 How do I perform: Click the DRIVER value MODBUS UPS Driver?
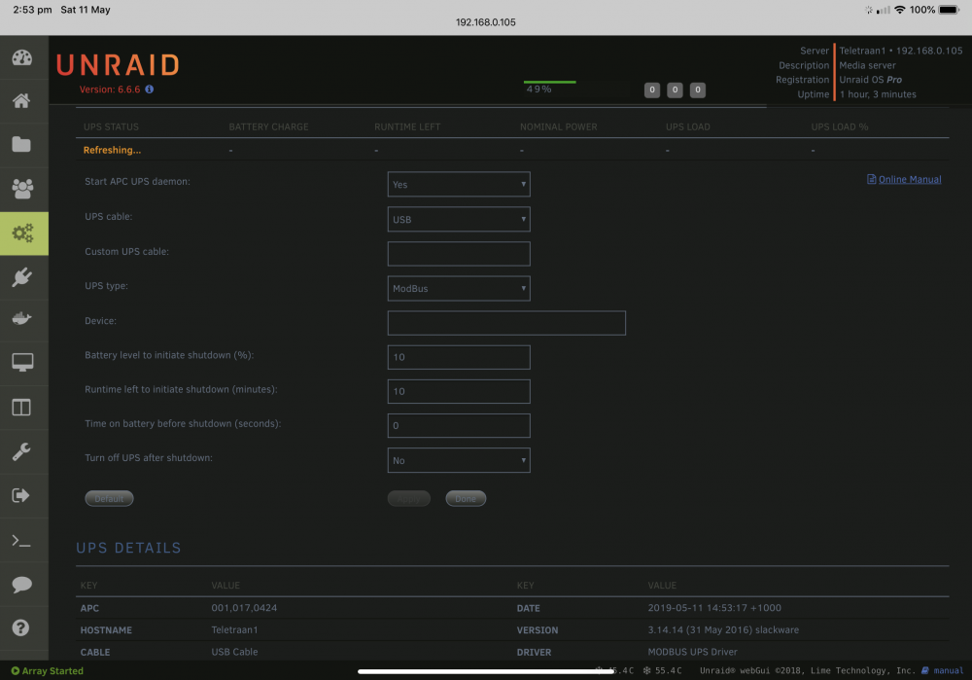click(x=693, y=652)
